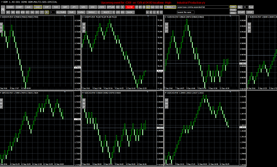Set timeframe to M1

point(8,12)
